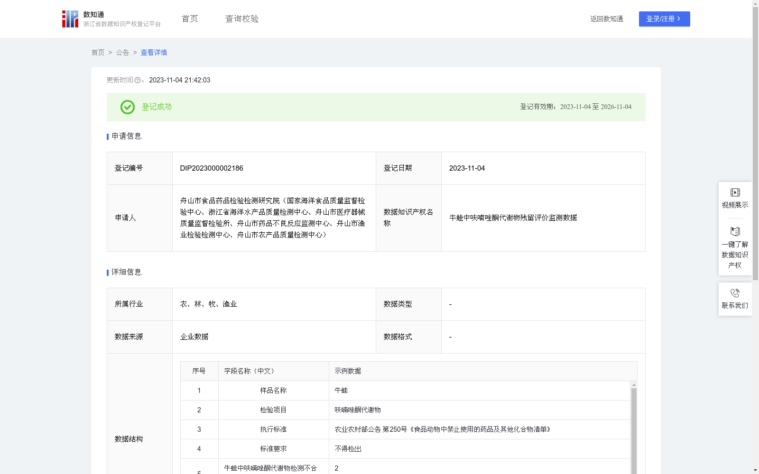Screen dimensions: 759x474
Task: Click the page scrollbar down arrow
Action: click(x=755, y=470)
